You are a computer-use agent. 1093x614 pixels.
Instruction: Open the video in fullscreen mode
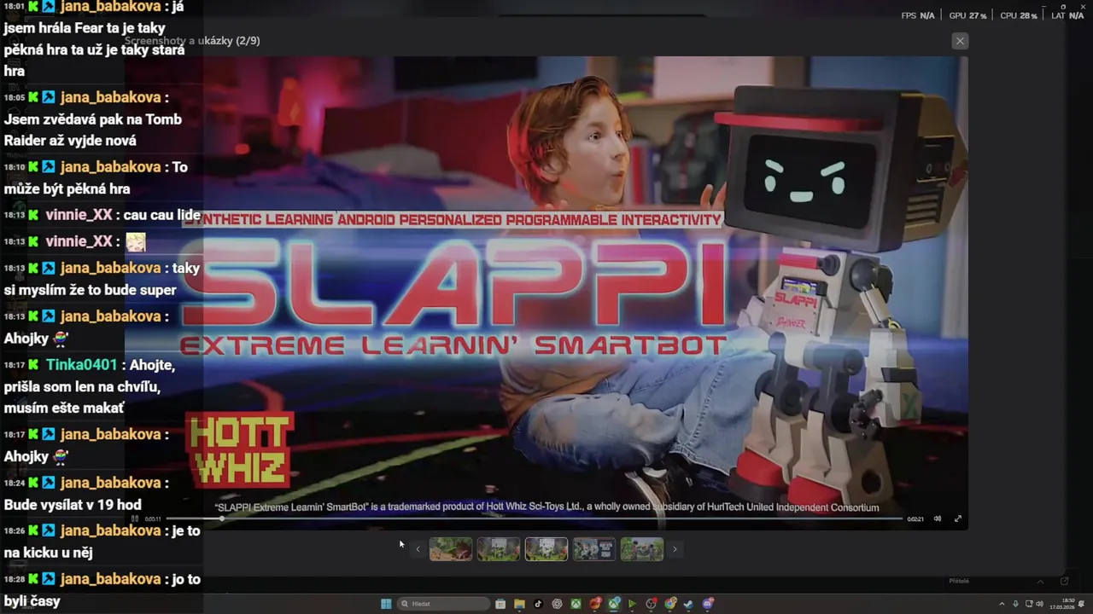pyautogui.click(x=957, y=518)
